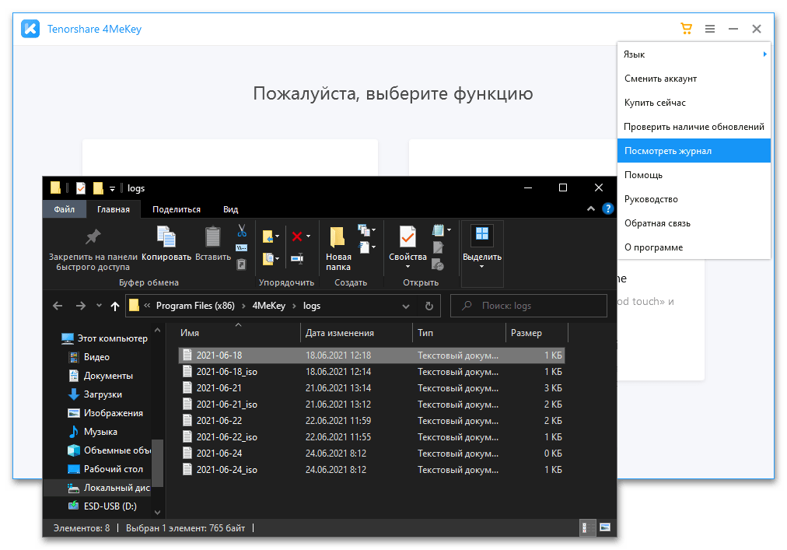Screen dimensions: 787x550
Task: Open О программе menu entry
Action: click(694, 247)
